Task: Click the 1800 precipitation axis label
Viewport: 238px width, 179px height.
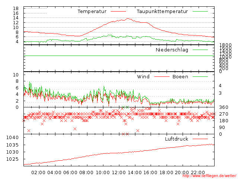Action: click(225, 45)
